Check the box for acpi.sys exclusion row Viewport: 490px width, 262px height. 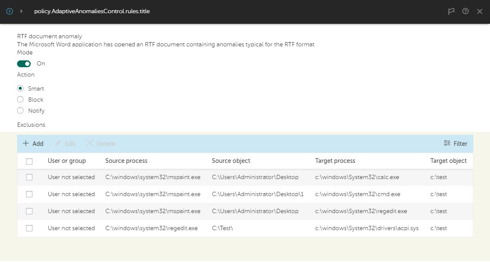click(29, 228)
